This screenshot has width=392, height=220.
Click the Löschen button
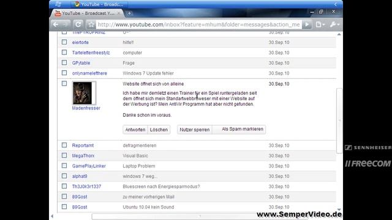pyautogui.click(x=159, y=130)
